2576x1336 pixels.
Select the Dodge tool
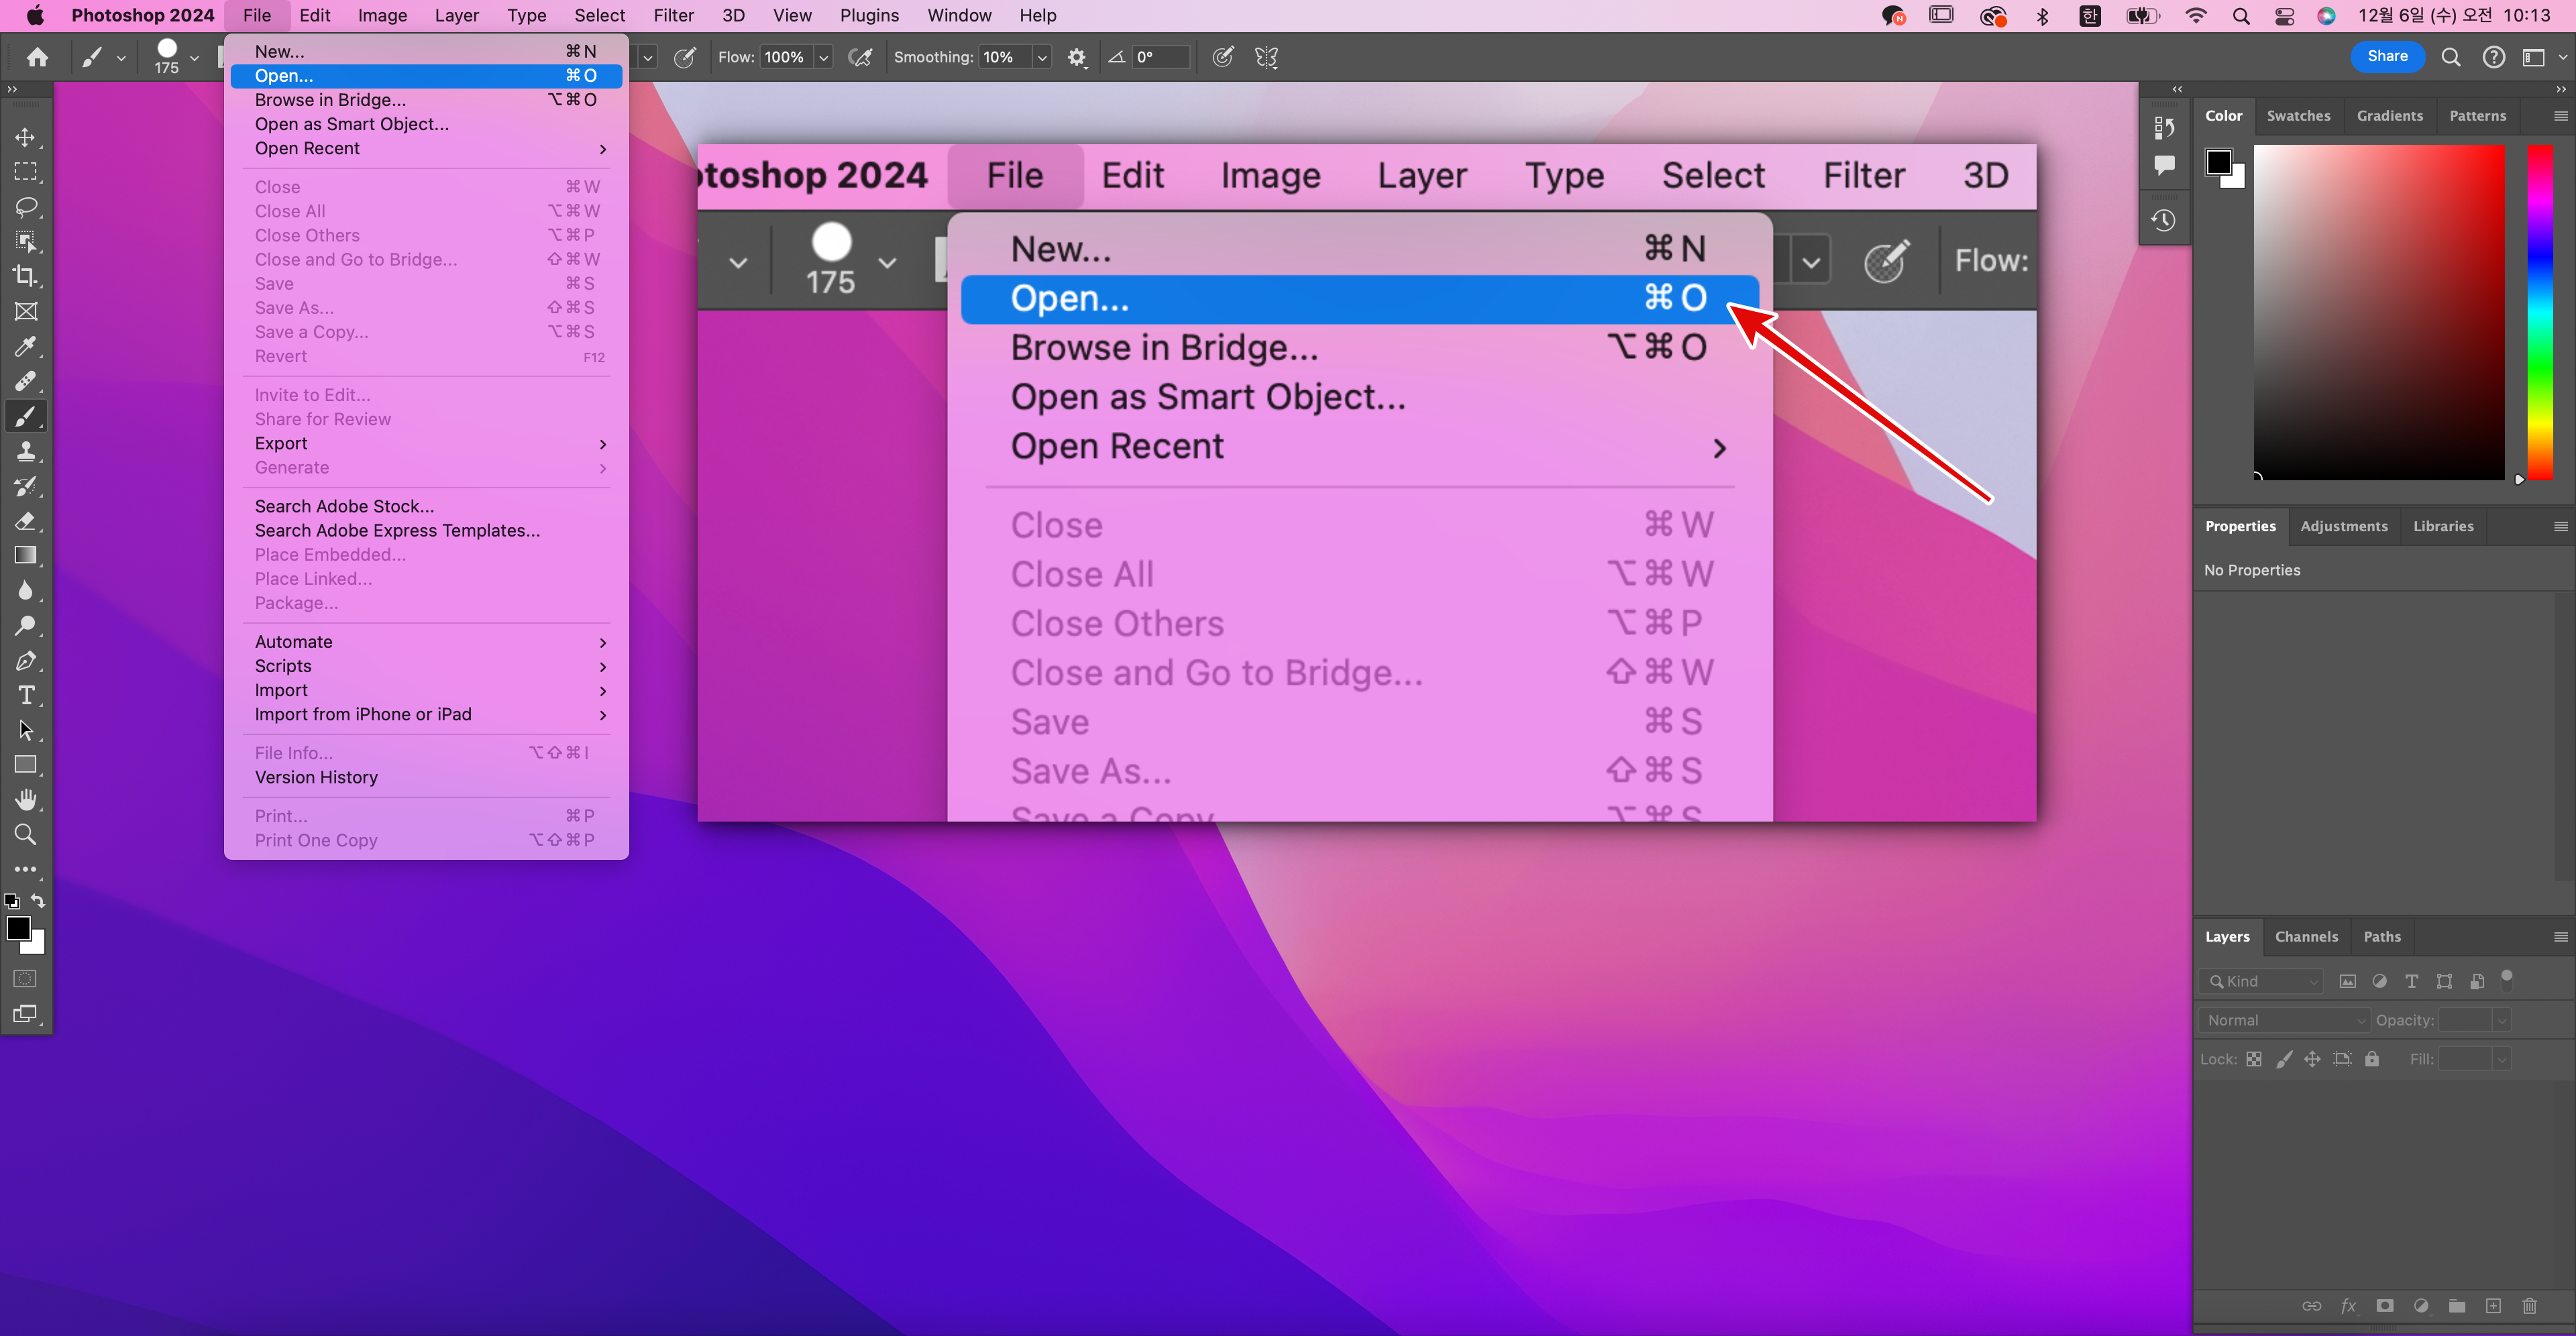click(x=26, y=625)
